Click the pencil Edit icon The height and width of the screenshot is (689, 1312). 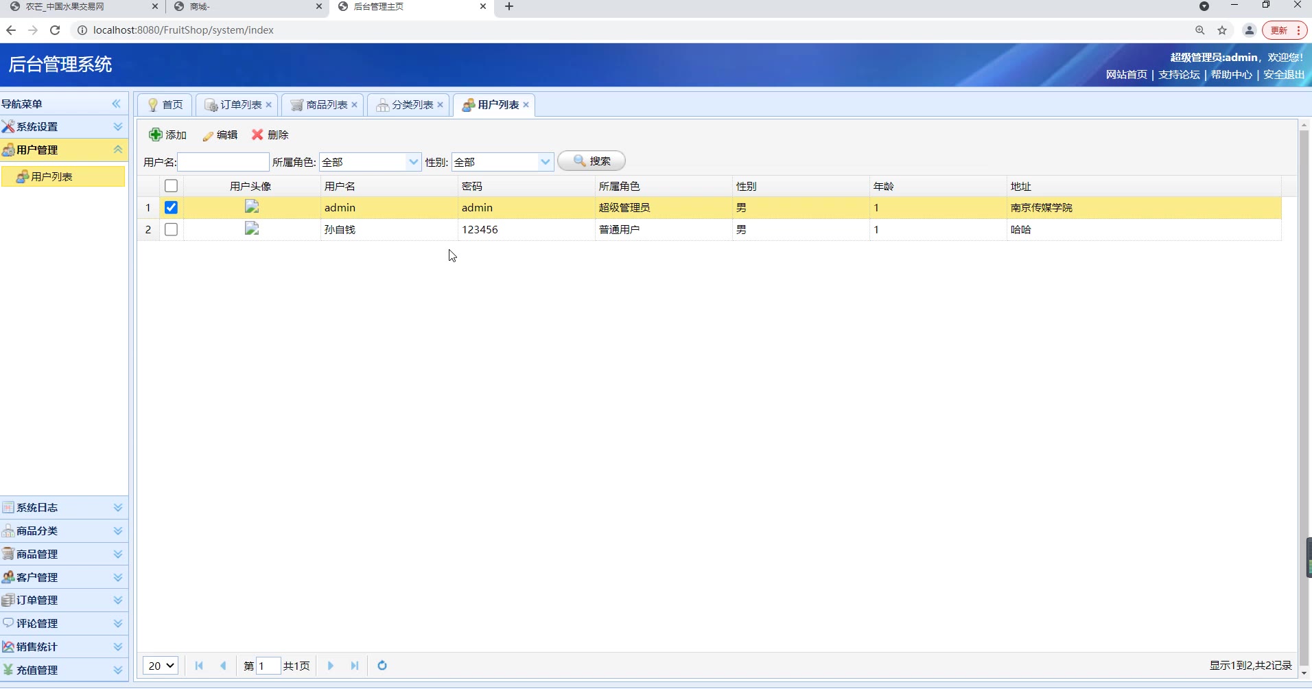(x=208, y=135)
